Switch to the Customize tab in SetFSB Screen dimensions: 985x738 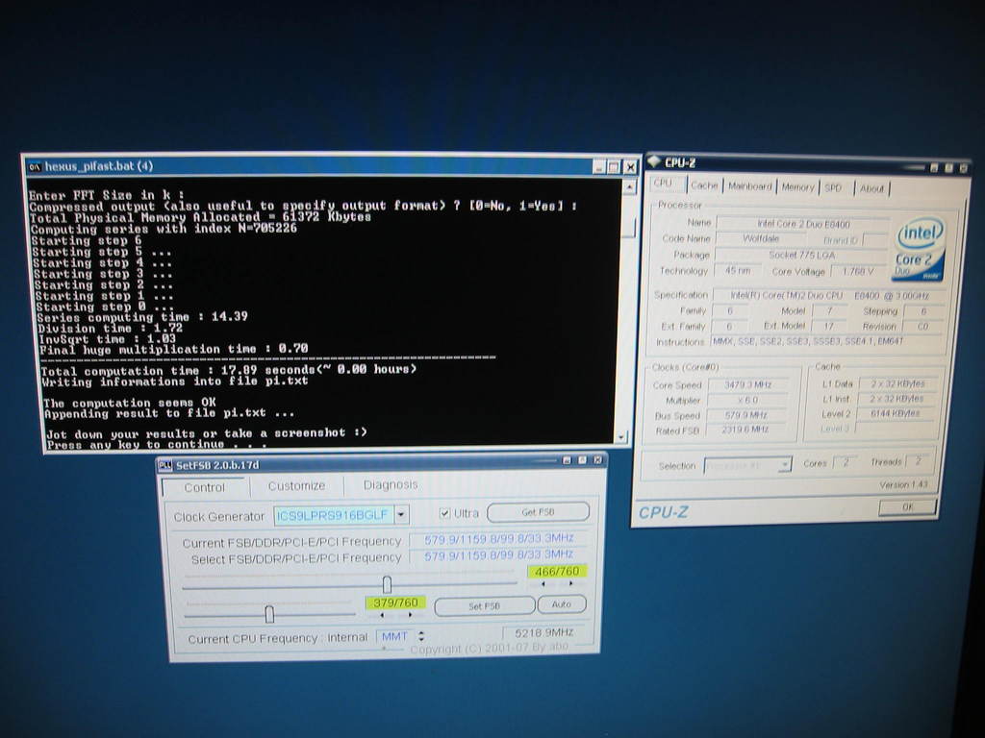[x=296, y=485]
